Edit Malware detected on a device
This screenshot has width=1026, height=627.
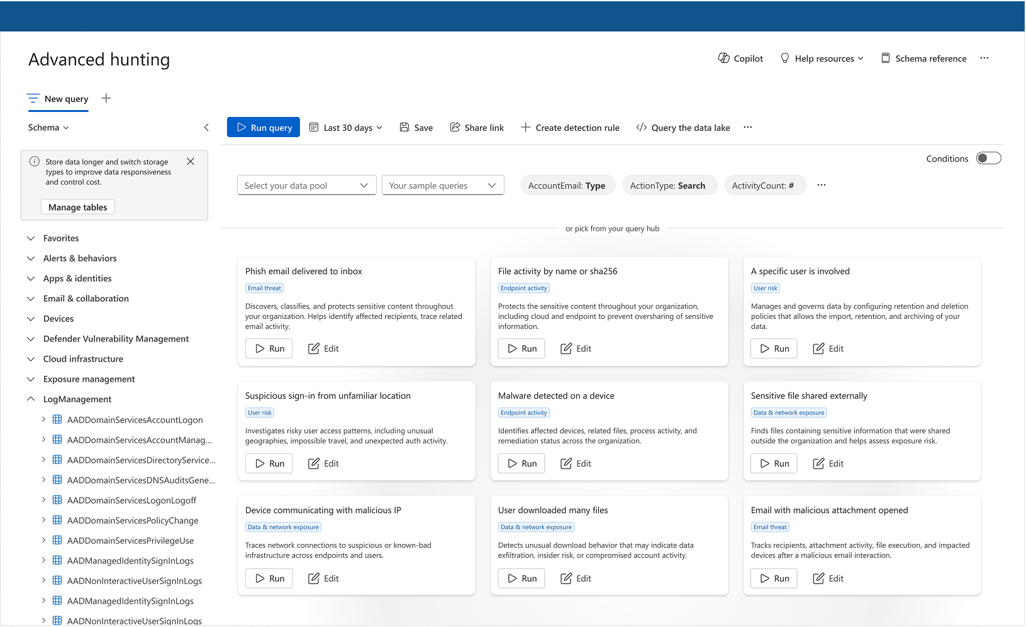point(576,463)
